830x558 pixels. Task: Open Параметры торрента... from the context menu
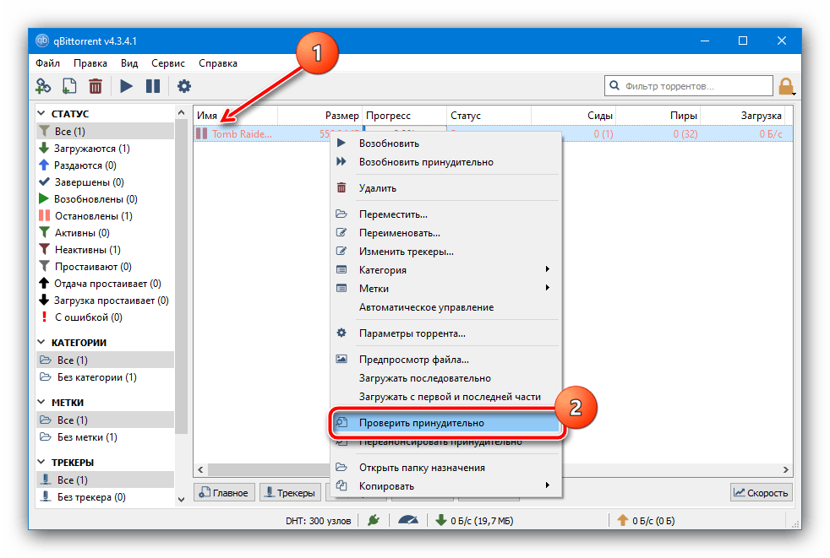[x=445, y=333]
